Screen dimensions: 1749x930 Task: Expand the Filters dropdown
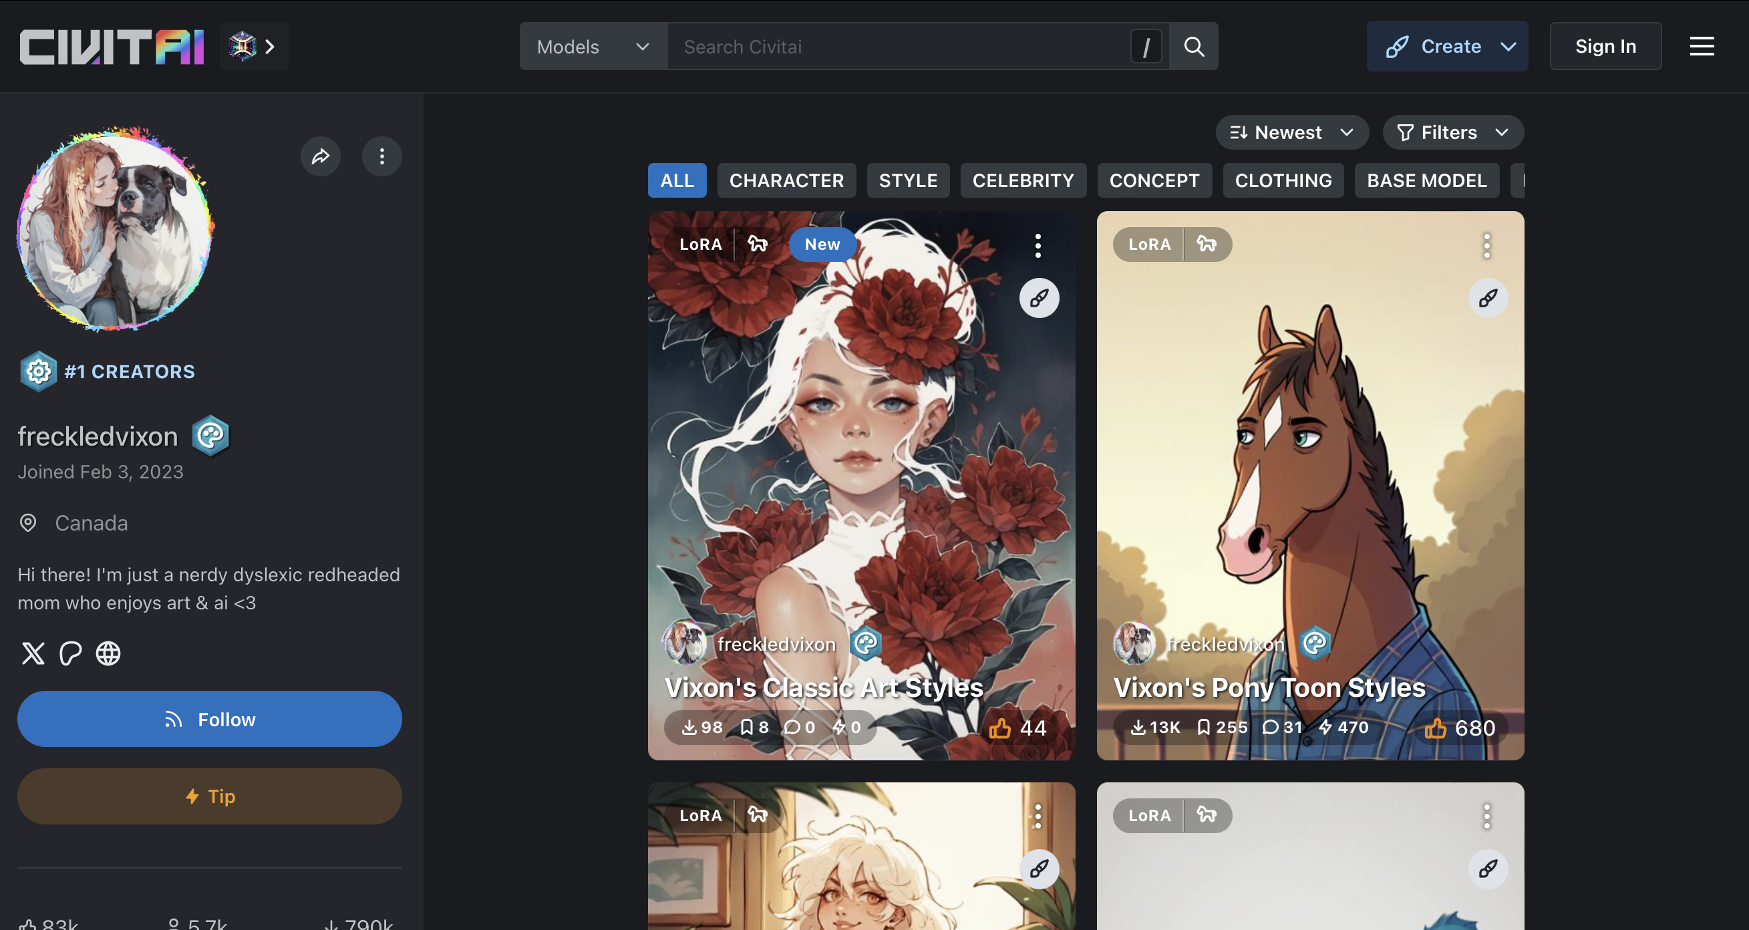[x=1452, y=132]
